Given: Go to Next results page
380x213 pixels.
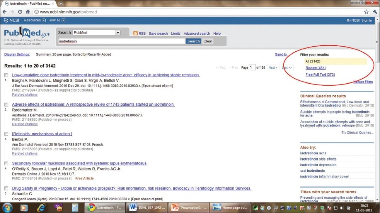Looking at the screenshot, I should [x=273, y=68].
